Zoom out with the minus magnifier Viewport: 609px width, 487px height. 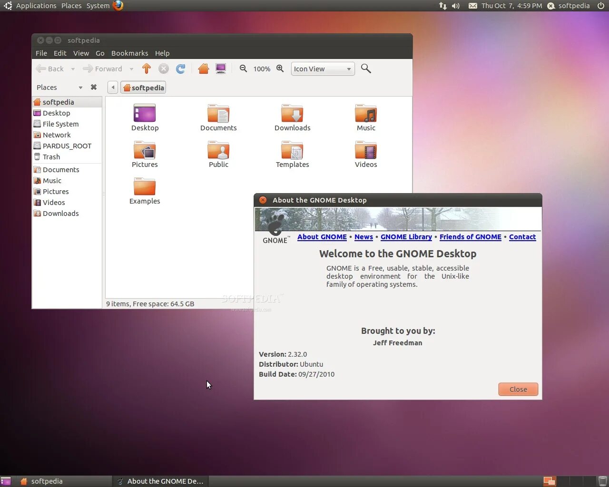click(243, 68)
